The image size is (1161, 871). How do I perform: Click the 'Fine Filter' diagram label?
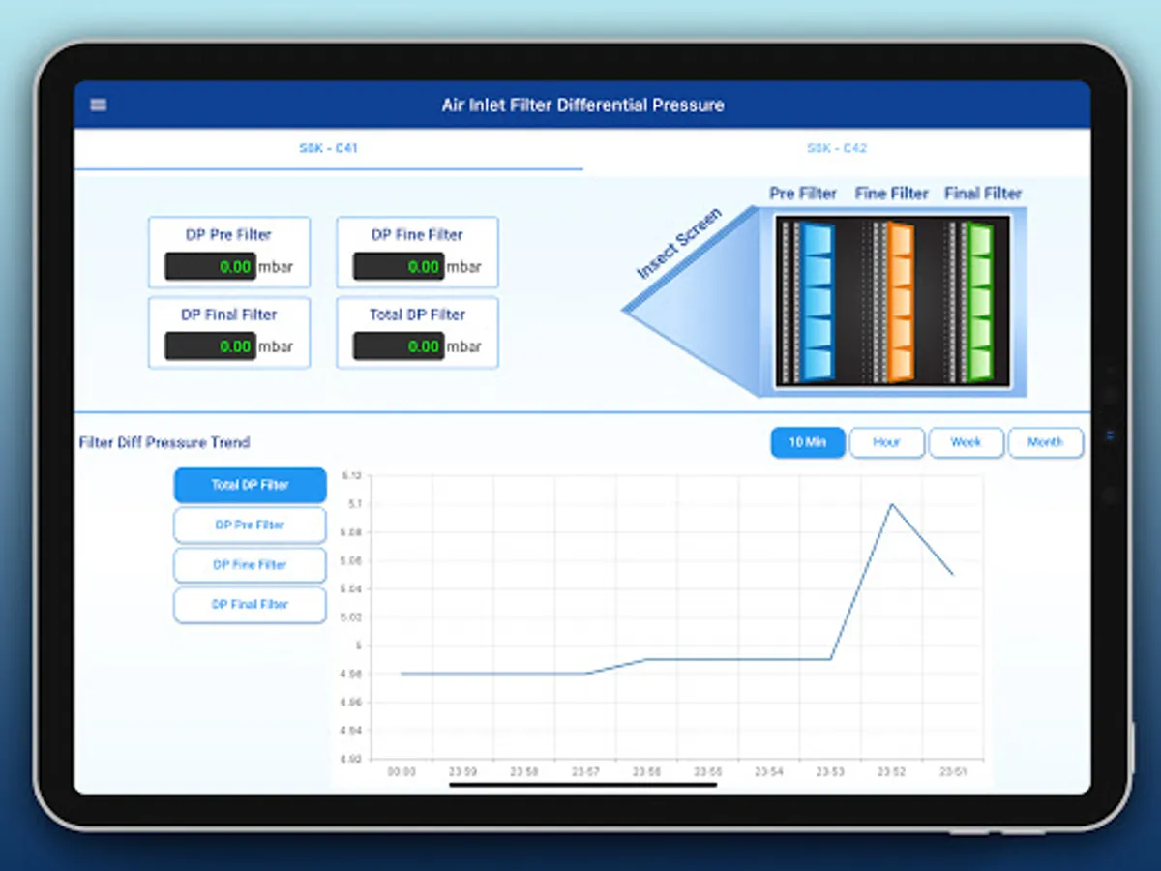click(x=892, y=194)
